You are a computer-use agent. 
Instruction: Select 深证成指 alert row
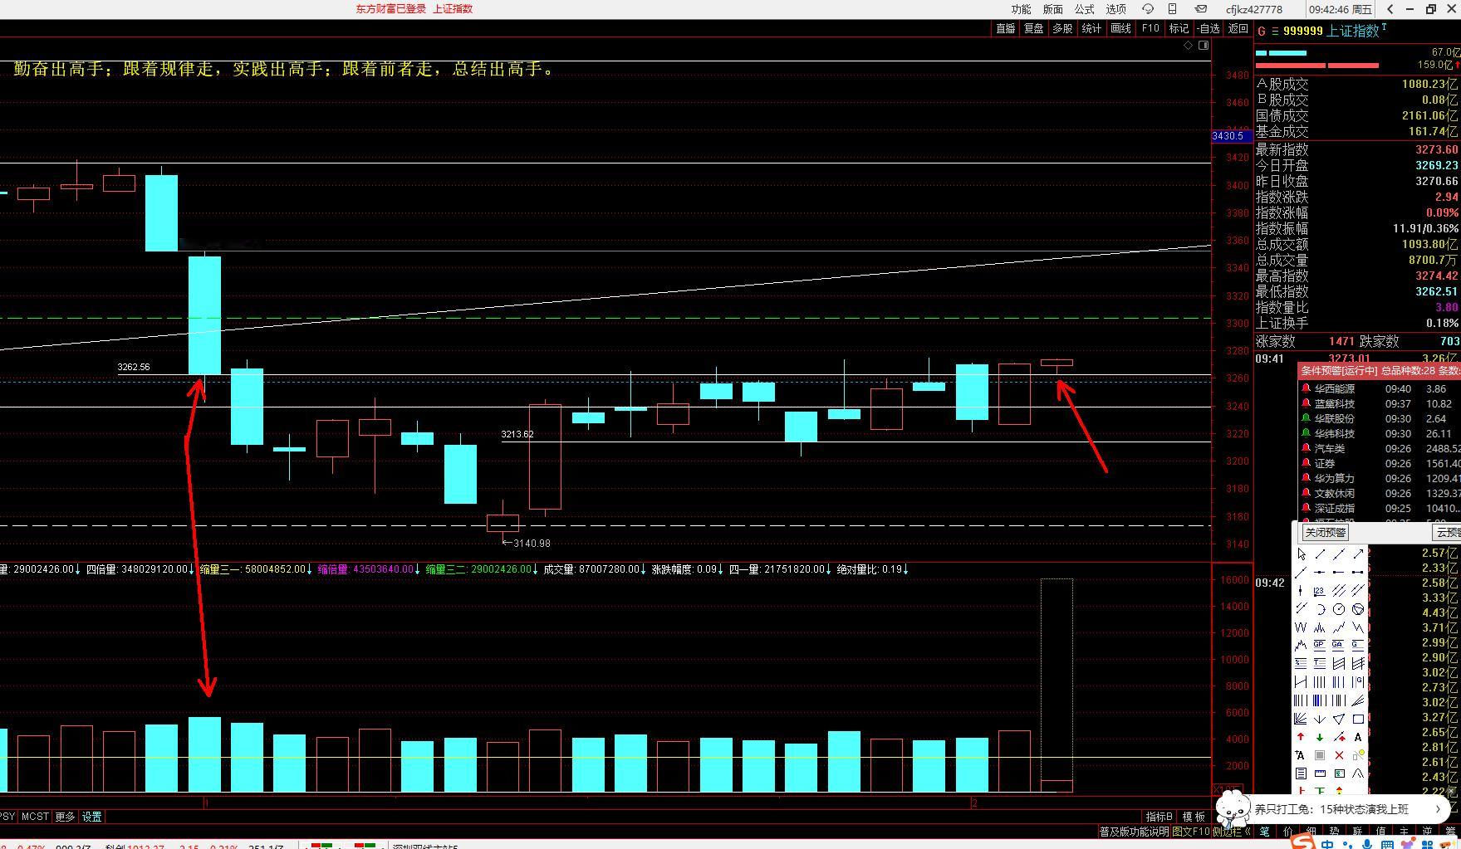coord(1379,508)
